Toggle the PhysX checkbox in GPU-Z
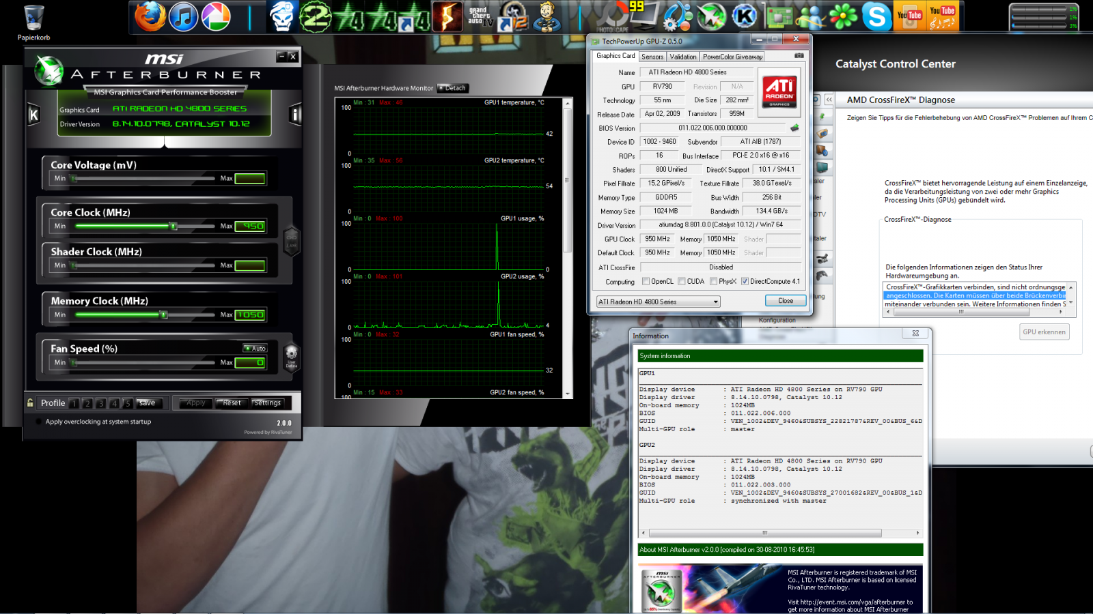The width and height of the screenshot is (1093, 614). 713,281
